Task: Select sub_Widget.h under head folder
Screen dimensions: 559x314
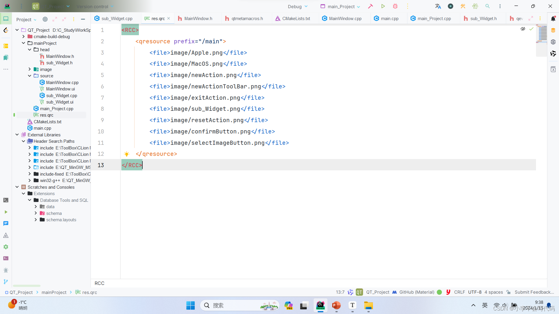Action: (59, 63)
